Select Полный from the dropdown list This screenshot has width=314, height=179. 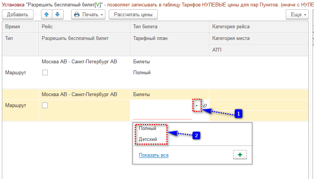(148, 129)
